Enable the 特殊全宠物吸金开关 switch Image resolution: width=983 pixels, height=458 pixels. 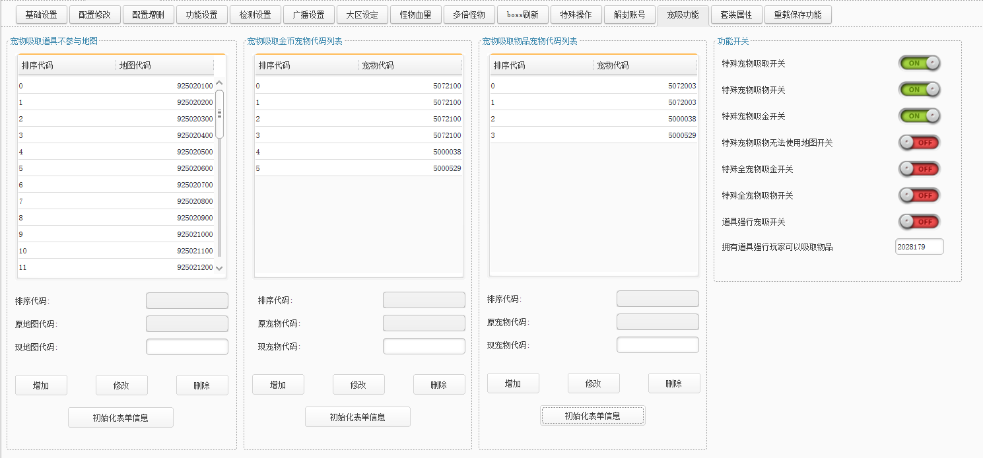[x=919, y=169]
